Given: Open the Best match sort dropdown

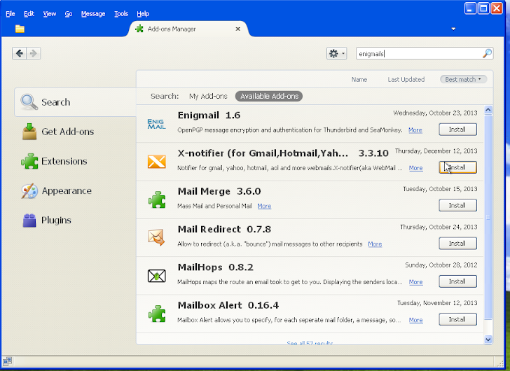Looking at the screenshot, I should [x=463, y=79].
